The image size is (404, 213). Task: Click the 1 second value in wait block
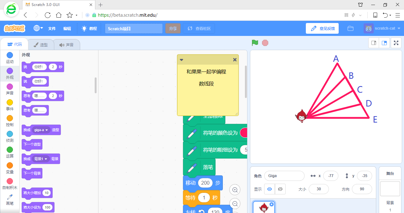coord(204,198)
